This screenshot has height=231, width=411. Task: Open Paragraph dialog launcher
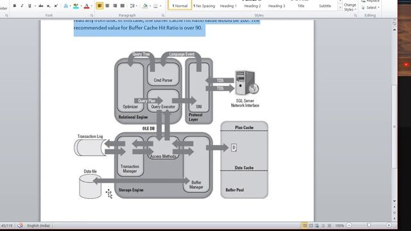click(162, 15)
